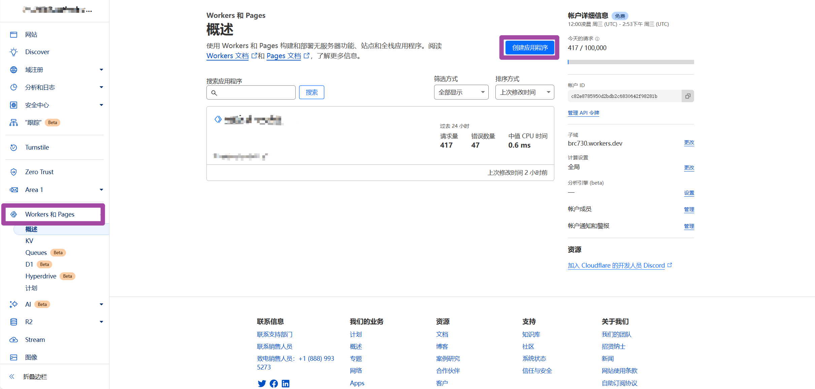Open the 排序方式 上次修改时间 dropdown
The height and width of the screenshot is (389, 815).
tap(525, 92)
